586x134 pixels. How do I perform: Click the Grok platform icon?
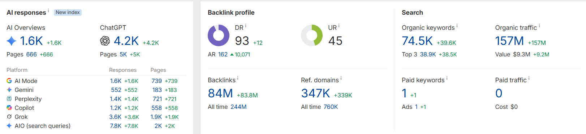pyautogui.click(x=9, y=117)
